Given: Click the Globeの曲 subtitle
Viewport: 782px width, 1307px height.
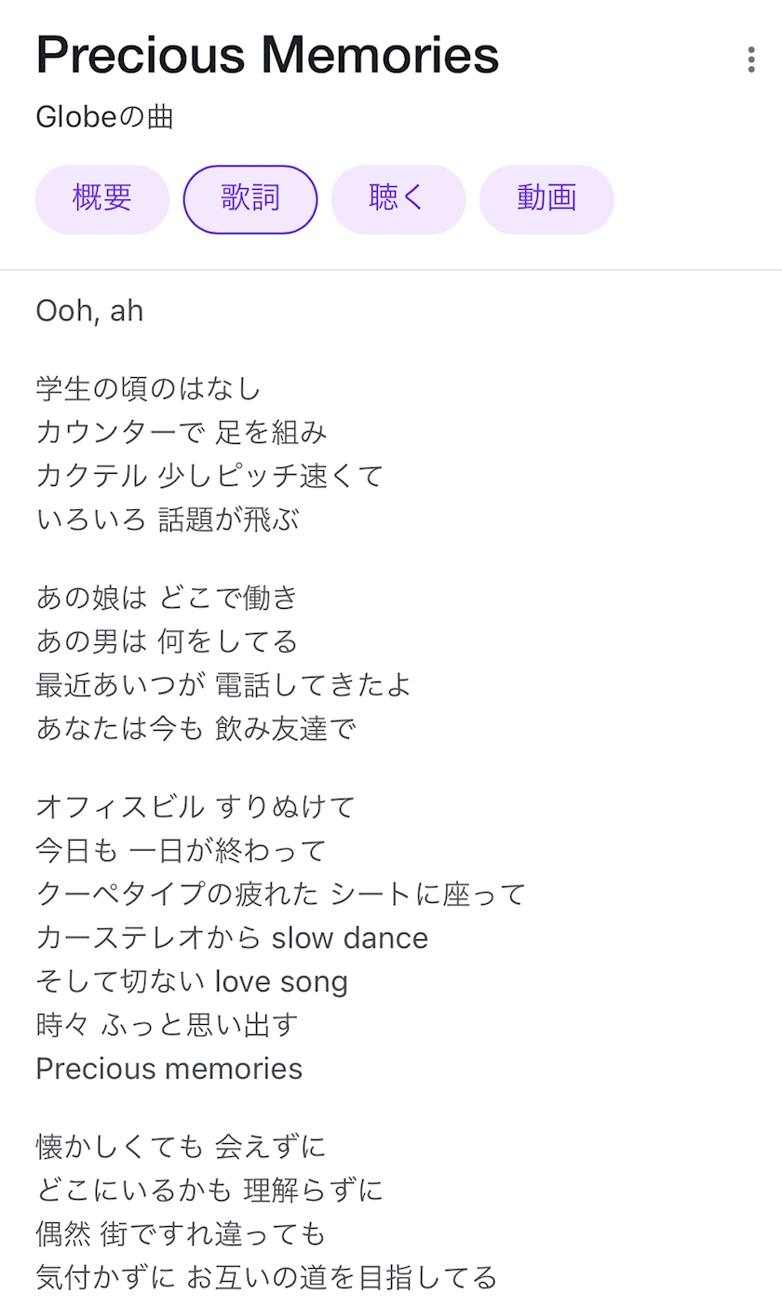Looking at the screenshot, I should click(104, 117).
